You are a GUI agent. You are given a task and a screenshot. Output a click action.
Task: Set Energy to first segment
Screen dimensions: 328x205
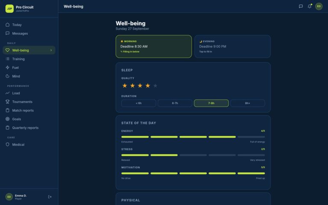point(135,137)
